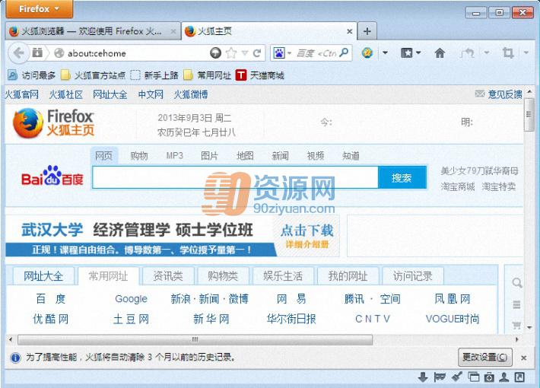Open 意见反馈 feedback link
540x388 pixels.
(x=499, y=94)
